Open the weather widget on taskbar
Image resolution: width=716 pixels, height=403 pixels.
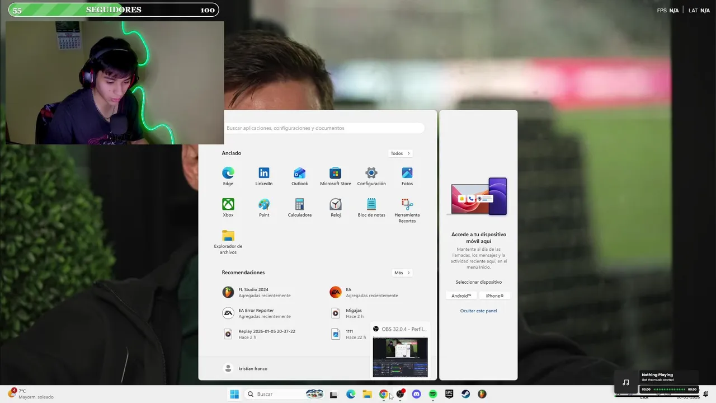pyautogui.click(x=31, y=394)
